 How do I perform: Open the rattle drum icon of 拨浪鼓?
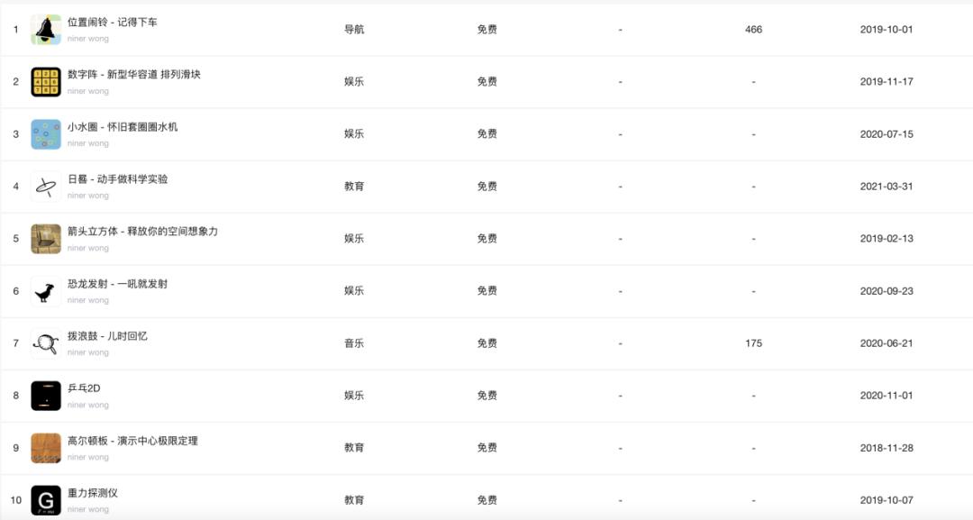pyautogui.click(x=46, y=343)
